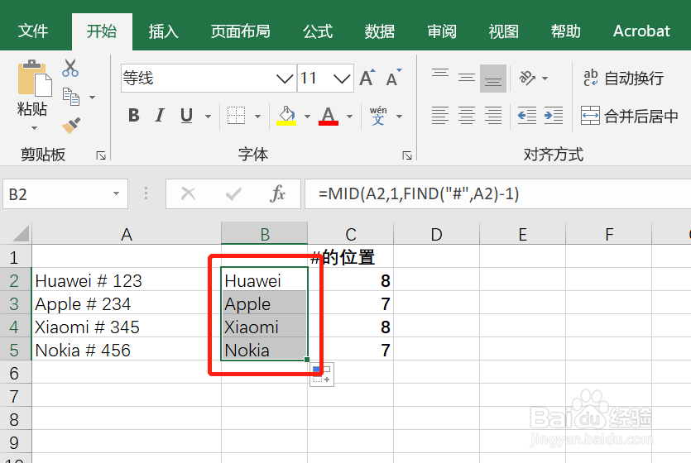Screen dimensions: 691x463
Task: Increase font size with large A
Action: [x=367, y=79]
